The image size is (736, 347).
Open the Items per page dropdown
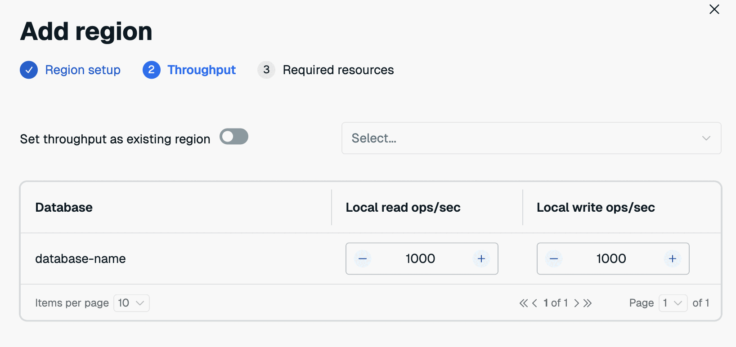(x=131, y=303)
